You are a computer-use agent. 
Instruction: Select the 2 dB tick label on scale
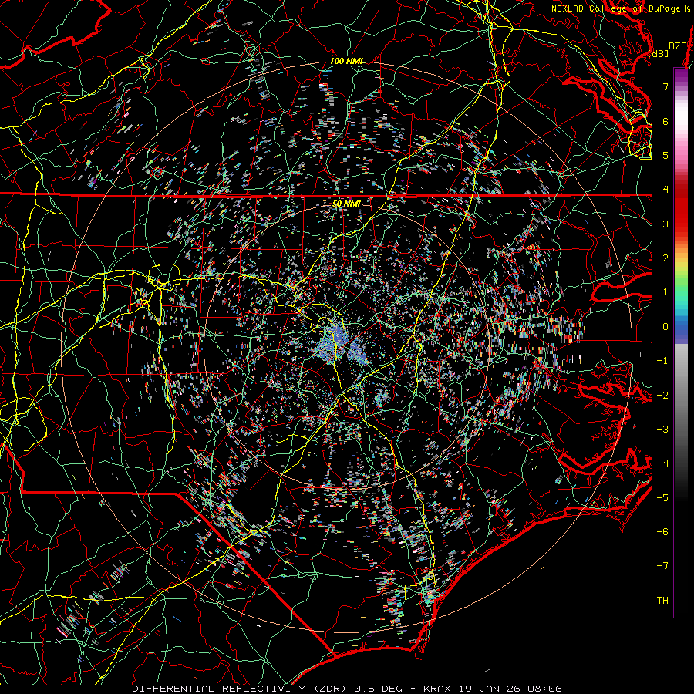coord(665,258)
